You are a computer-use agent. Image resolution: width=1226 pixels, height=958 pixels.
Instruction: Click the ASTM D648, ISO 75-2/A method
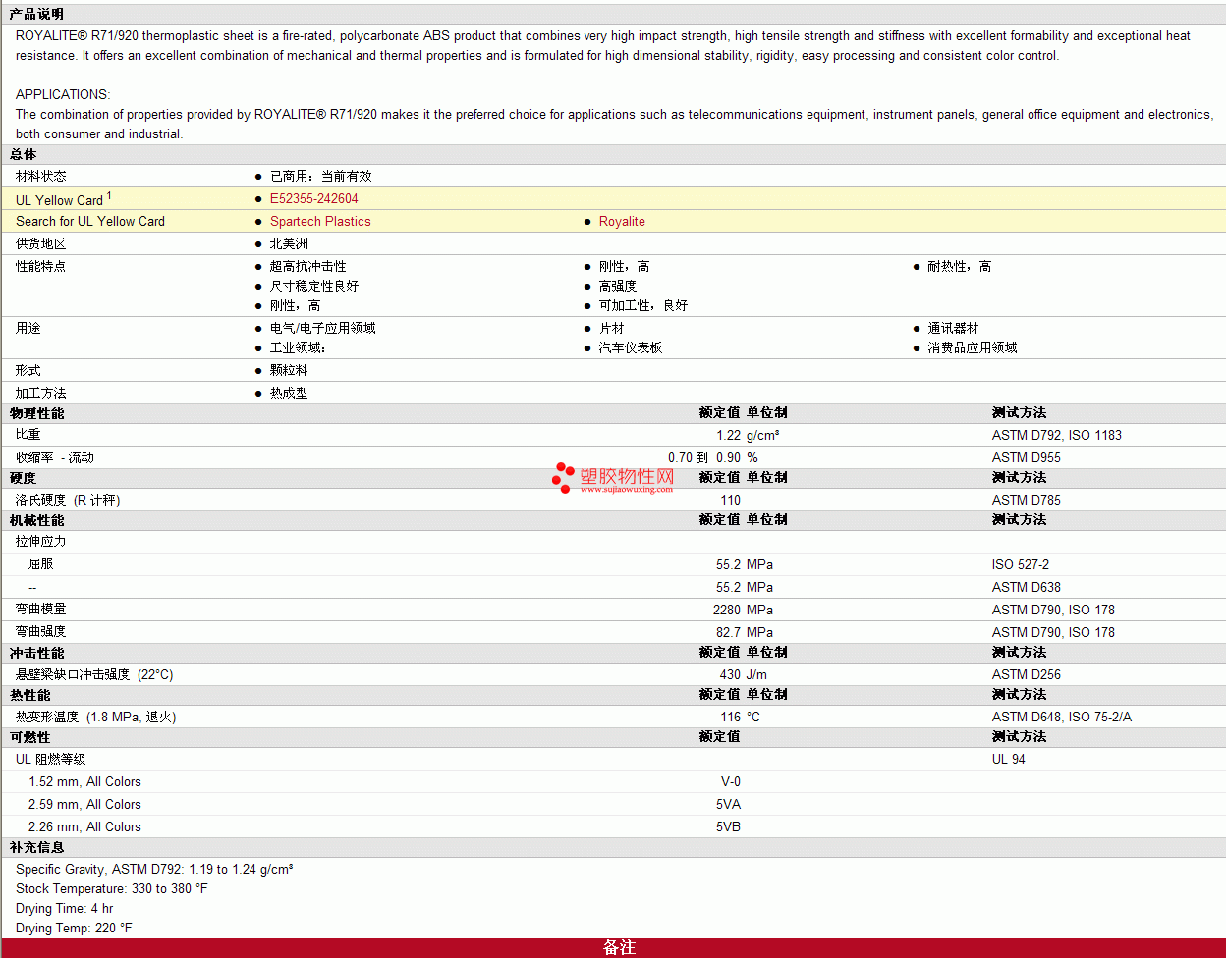1061,717
